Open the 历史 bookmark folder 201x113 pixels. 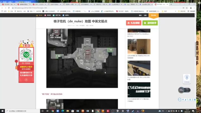tap(11, 11)
